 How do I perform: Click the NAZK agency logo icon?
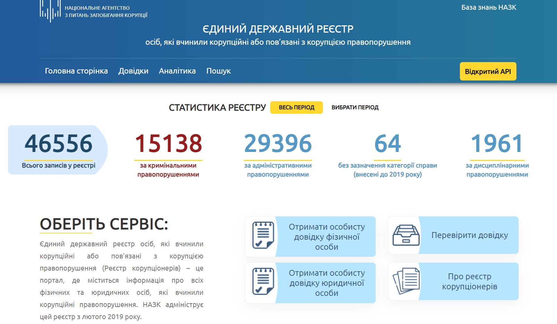pos(50,10)
